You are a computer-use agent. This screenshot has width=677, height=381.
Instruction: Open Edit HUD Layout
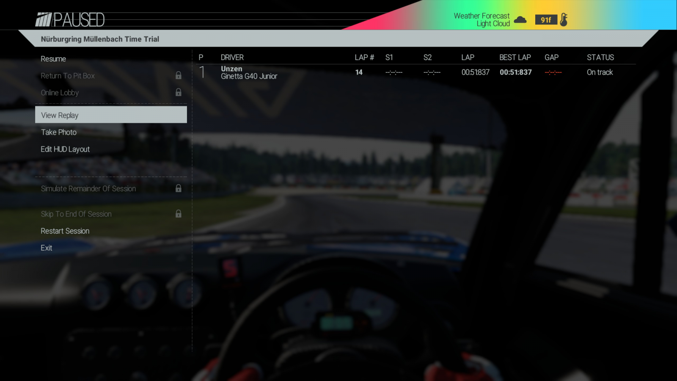pyautogui.click(x=65, y=149)
